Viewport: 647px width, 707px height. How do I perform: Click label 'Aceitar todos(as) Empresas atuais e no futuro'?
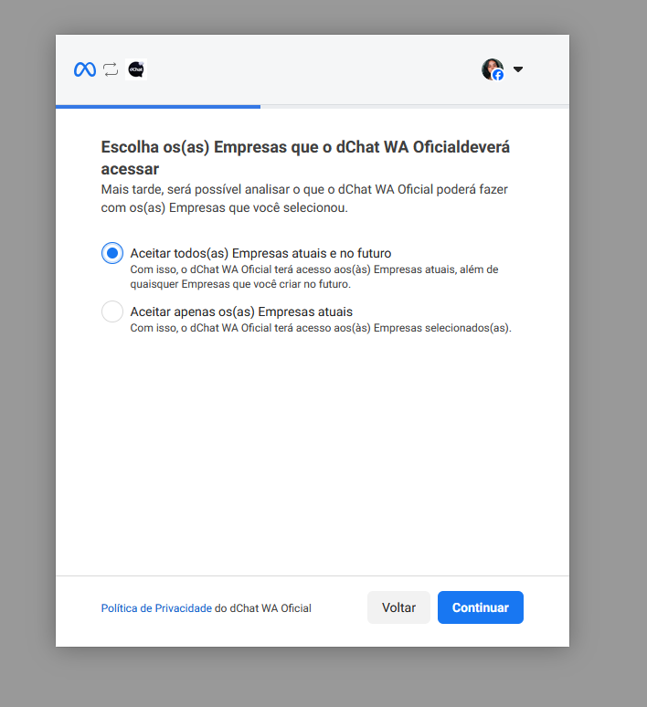(260, 253)
